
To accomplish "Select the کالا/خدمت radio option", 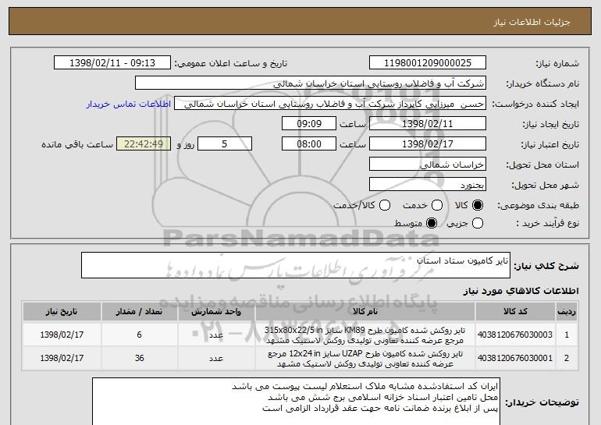I will [x=385, y=206].
